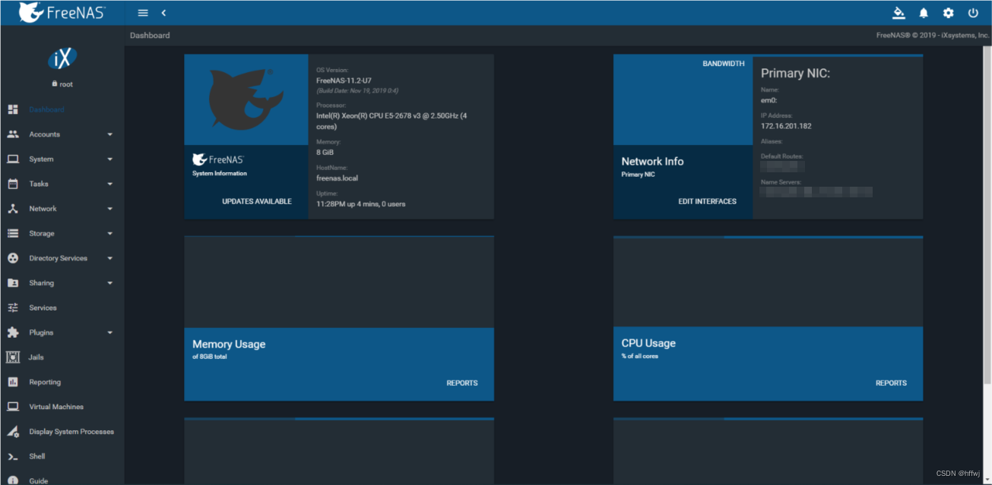
Task: Click the Network Info card title
Action: click(x=652, y=162)
